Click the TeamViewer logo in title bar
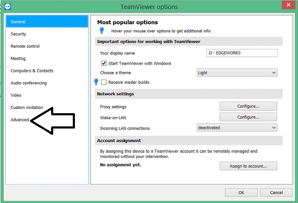298x203 pixels. tap(8, 6)
